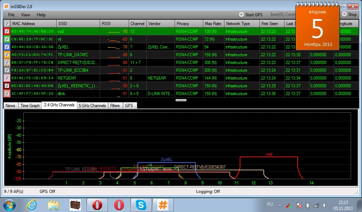Click the RU language indicator in taskbar
This screenshot has height=212, width=362.
click(270, 204)
